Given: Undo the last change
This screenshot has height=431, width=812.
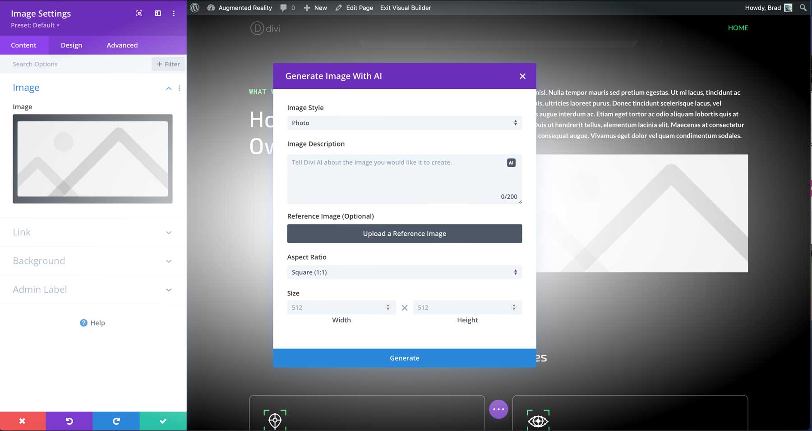Looking at the screenshot, I should point(69,421).
